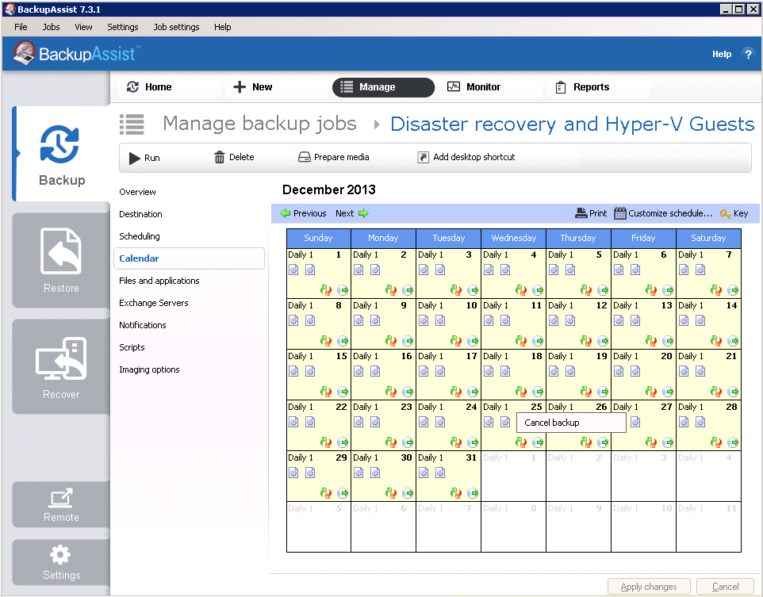The height and width of the screenshot is (597, 763).
Task: Open the Remote section in the sidebar
Action: 61,504
